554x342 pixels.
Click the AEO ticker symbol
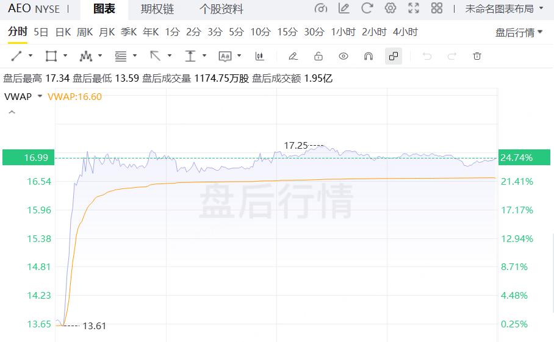tap(19, 9)
